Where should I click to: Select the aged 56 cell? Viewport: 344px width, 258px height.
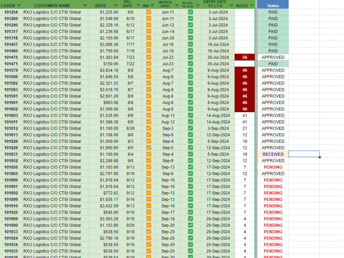245,57
